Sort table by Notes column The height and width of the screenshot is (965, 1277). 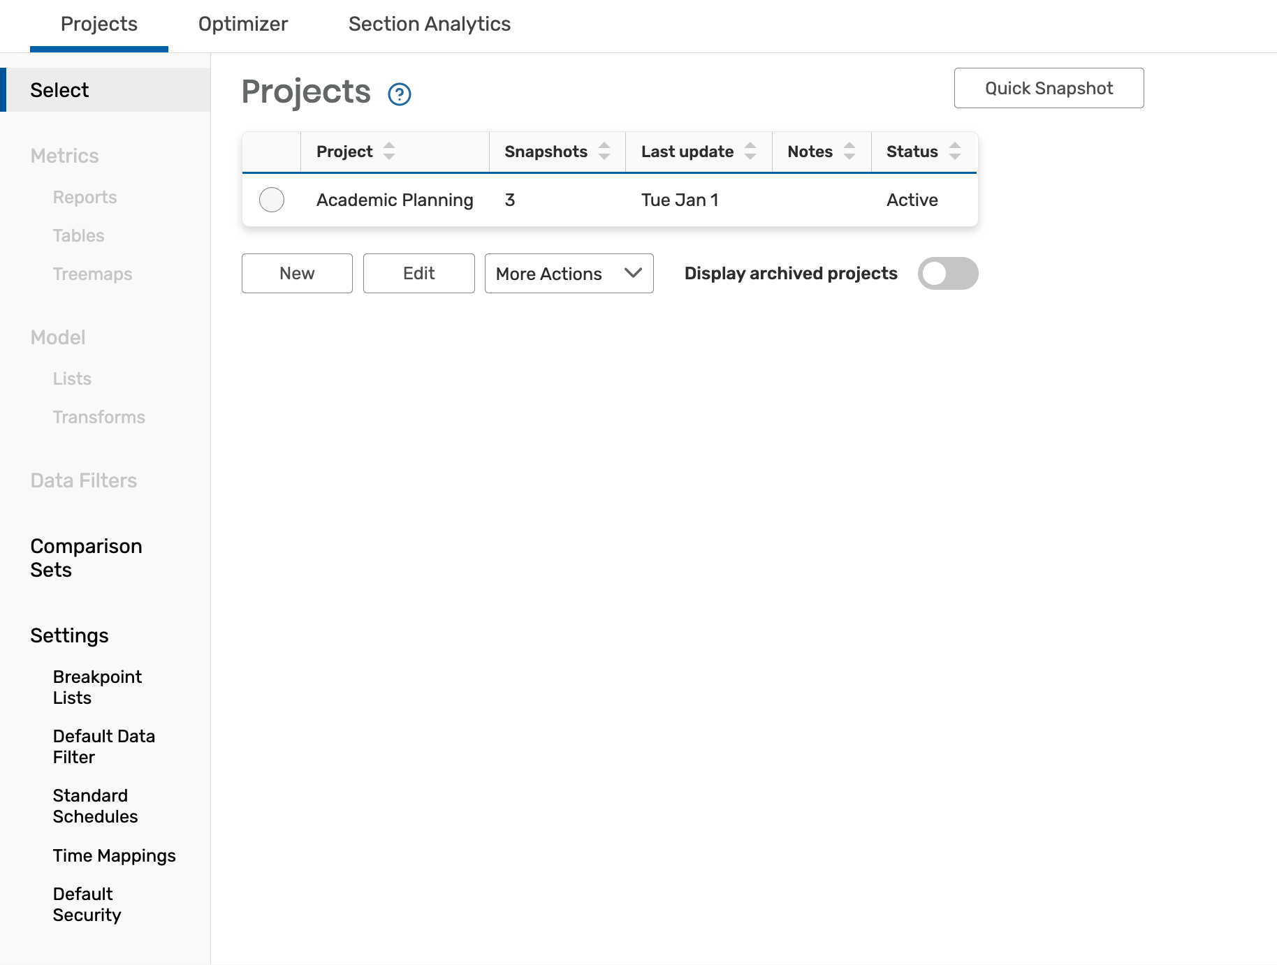coord(849,151)
